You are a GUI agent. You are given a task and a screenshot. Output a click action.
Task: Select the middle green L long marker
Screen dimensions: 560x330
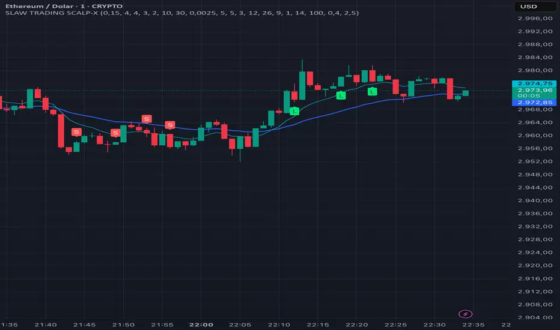[x=341, y=95]
